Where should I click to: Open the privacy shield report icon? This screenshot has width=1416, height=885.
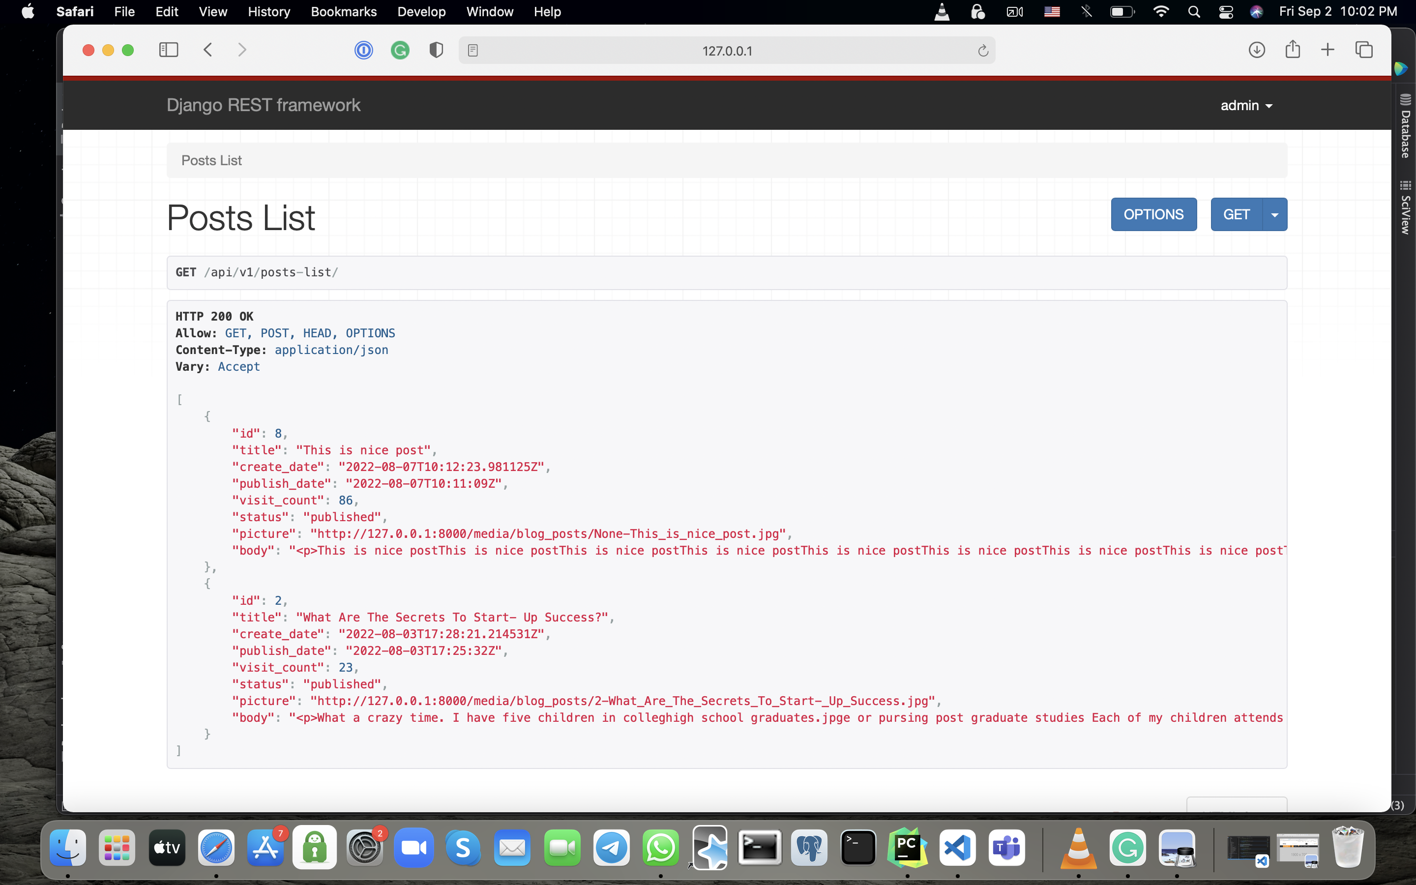[x=436, y=50]
